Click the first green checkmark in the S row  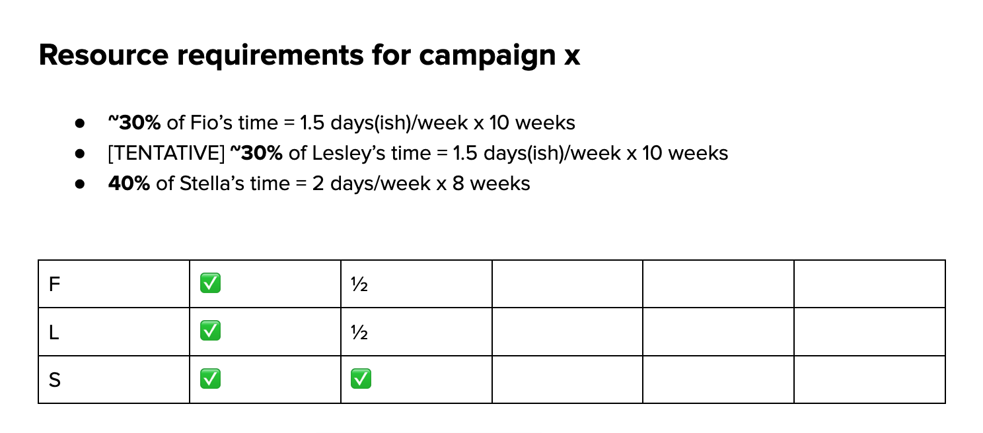tap(210, 379)
